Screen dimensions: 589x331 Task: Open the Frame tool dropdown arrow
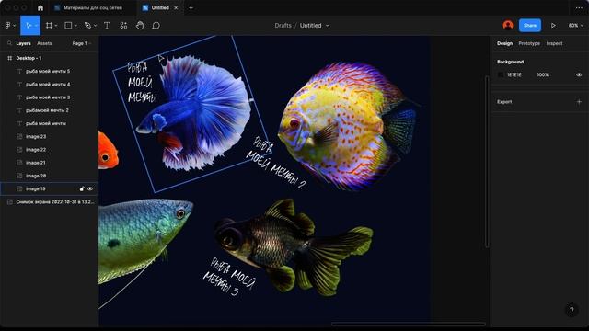pyautogui.click(x=56, y=26)
